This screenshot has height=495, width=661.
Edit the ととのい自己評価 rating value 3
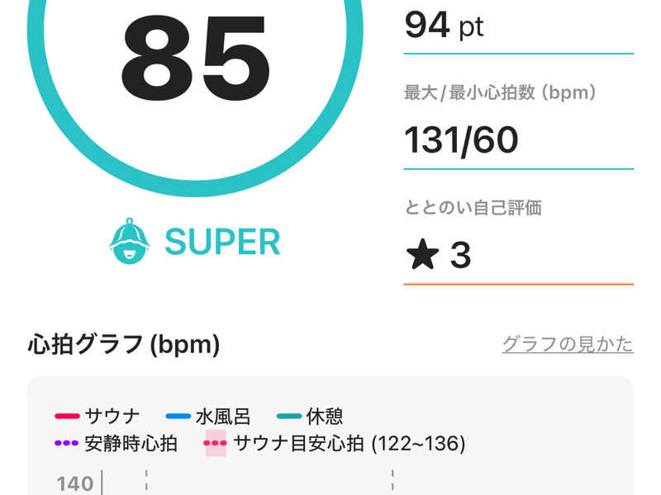(460, 256)
